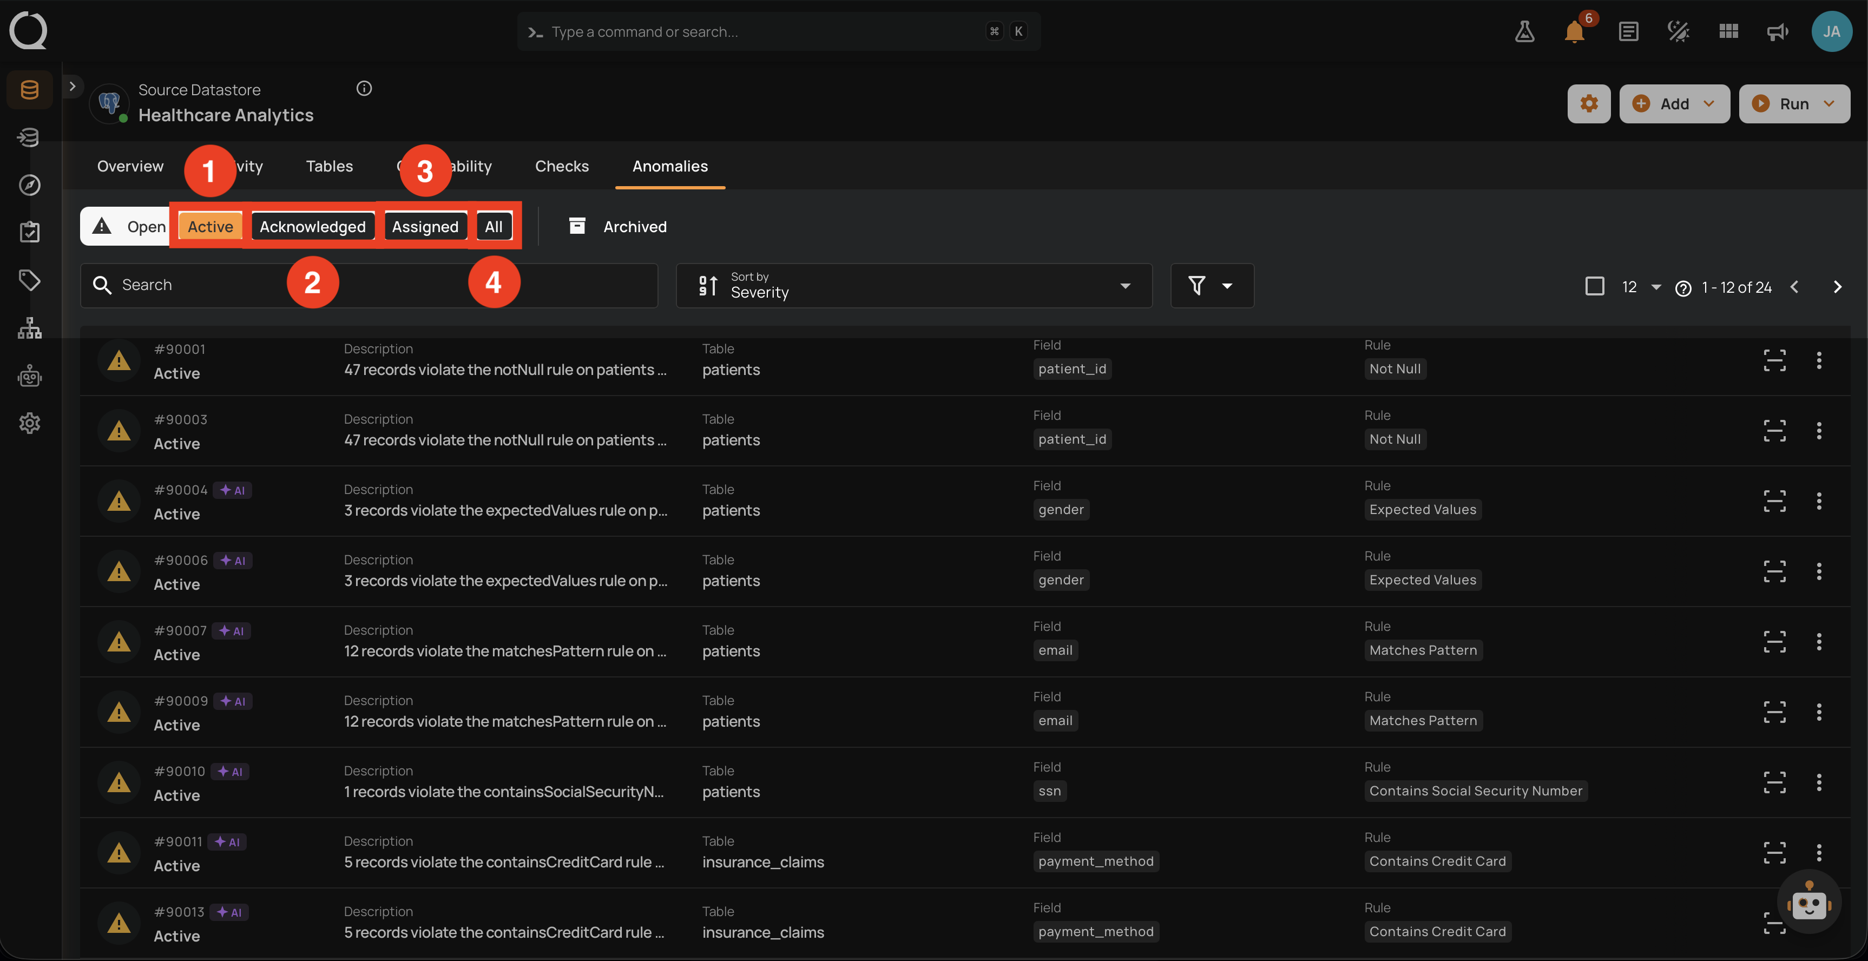
Task: Open the checks clipboard sidebar icon
Action: (30, 232)
